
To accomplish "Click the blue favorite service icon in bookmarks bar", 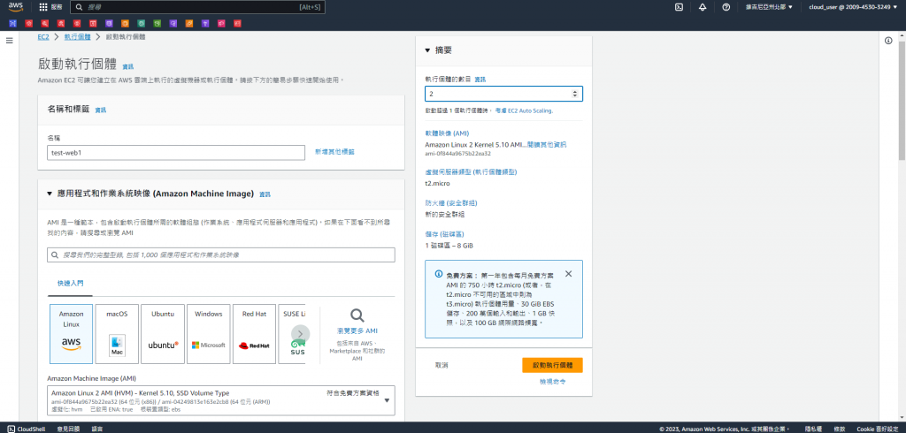I will point(12,24).
